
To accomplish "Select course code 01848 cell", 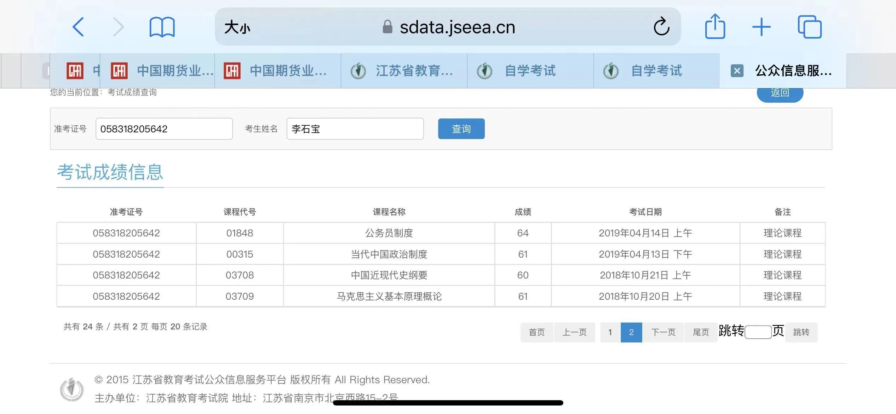I will 240,233.
